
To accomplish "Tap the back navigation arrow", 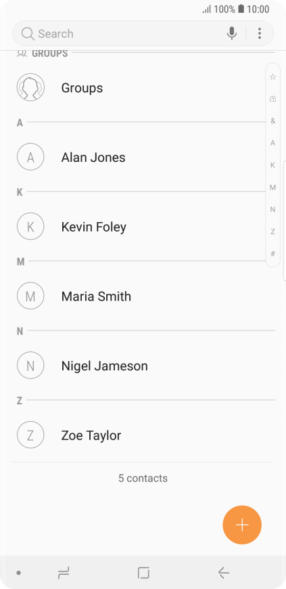I will (x=223, y=573).
